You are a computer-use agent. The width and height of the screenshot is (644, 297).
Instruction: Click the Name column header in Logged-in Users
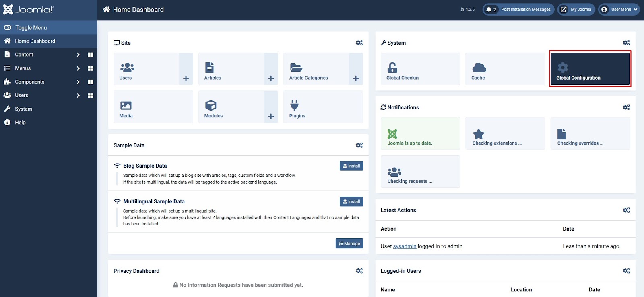pyautogui.click(x=388, y=290)
